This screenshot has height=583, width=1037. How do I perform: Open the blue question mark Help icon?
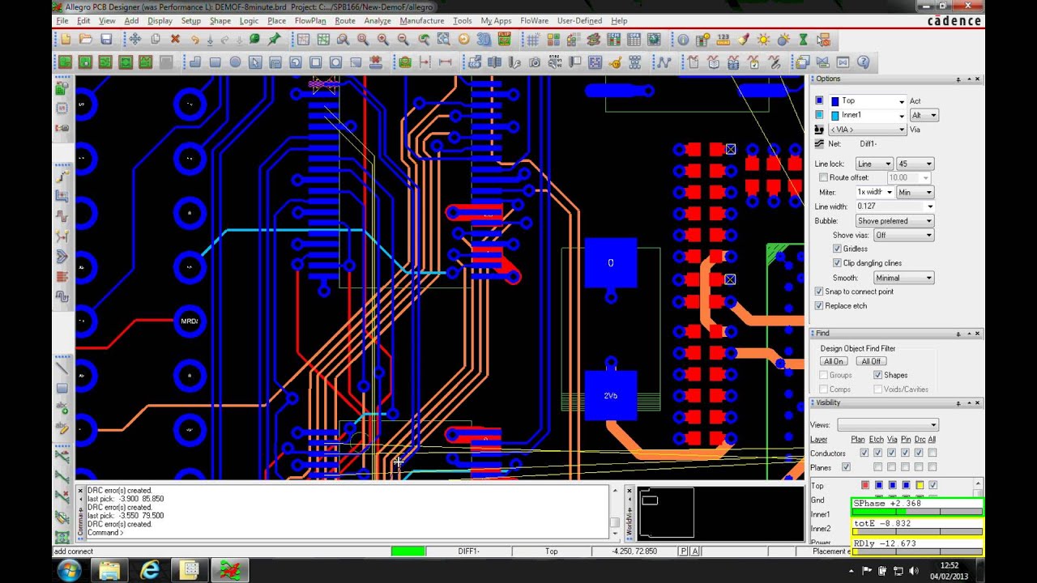coord(863,62)
